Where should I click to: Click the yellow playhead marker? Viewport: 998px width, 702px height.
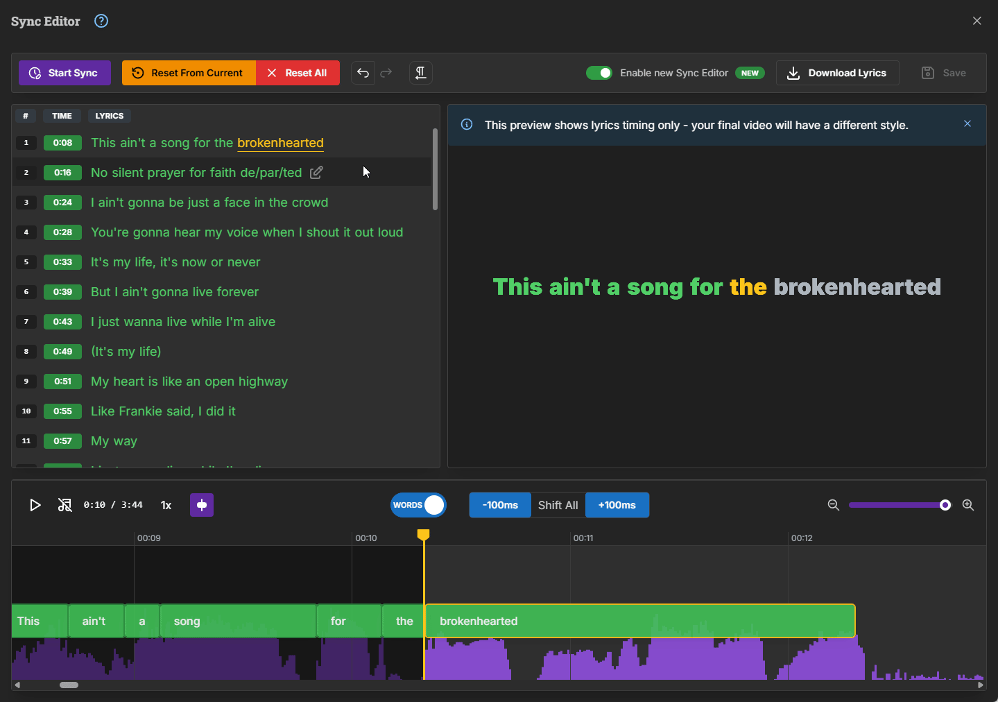(x=423, y=535)
